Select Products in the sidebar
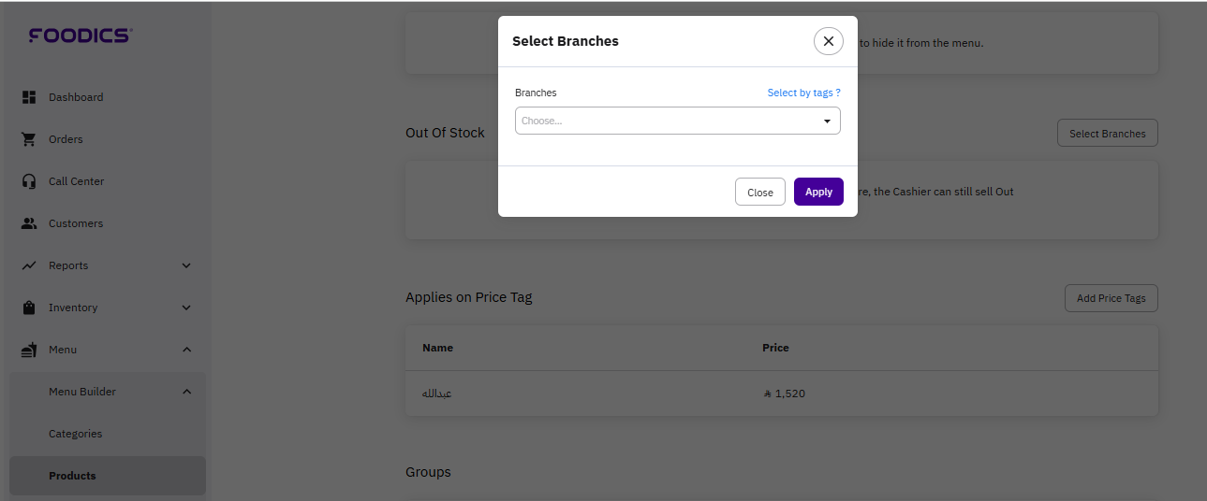Screen dimensions: 1207x501 (72, 476)
